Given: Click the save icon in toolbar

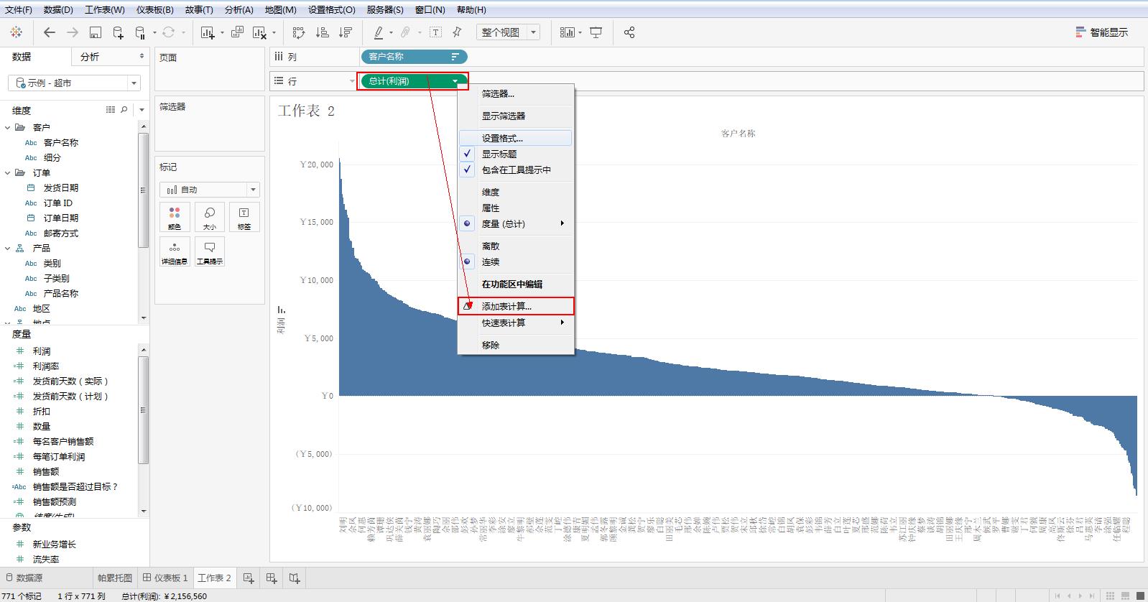Looking at the screenshot, I should coord(96,32).
